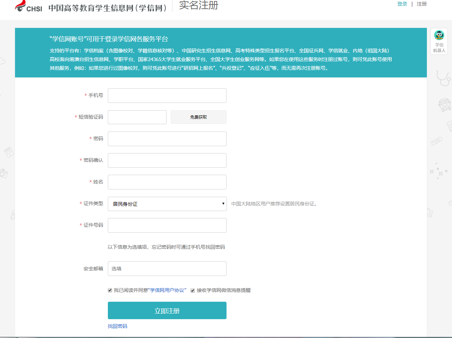Select the 姓名 text field

(167, 182)
